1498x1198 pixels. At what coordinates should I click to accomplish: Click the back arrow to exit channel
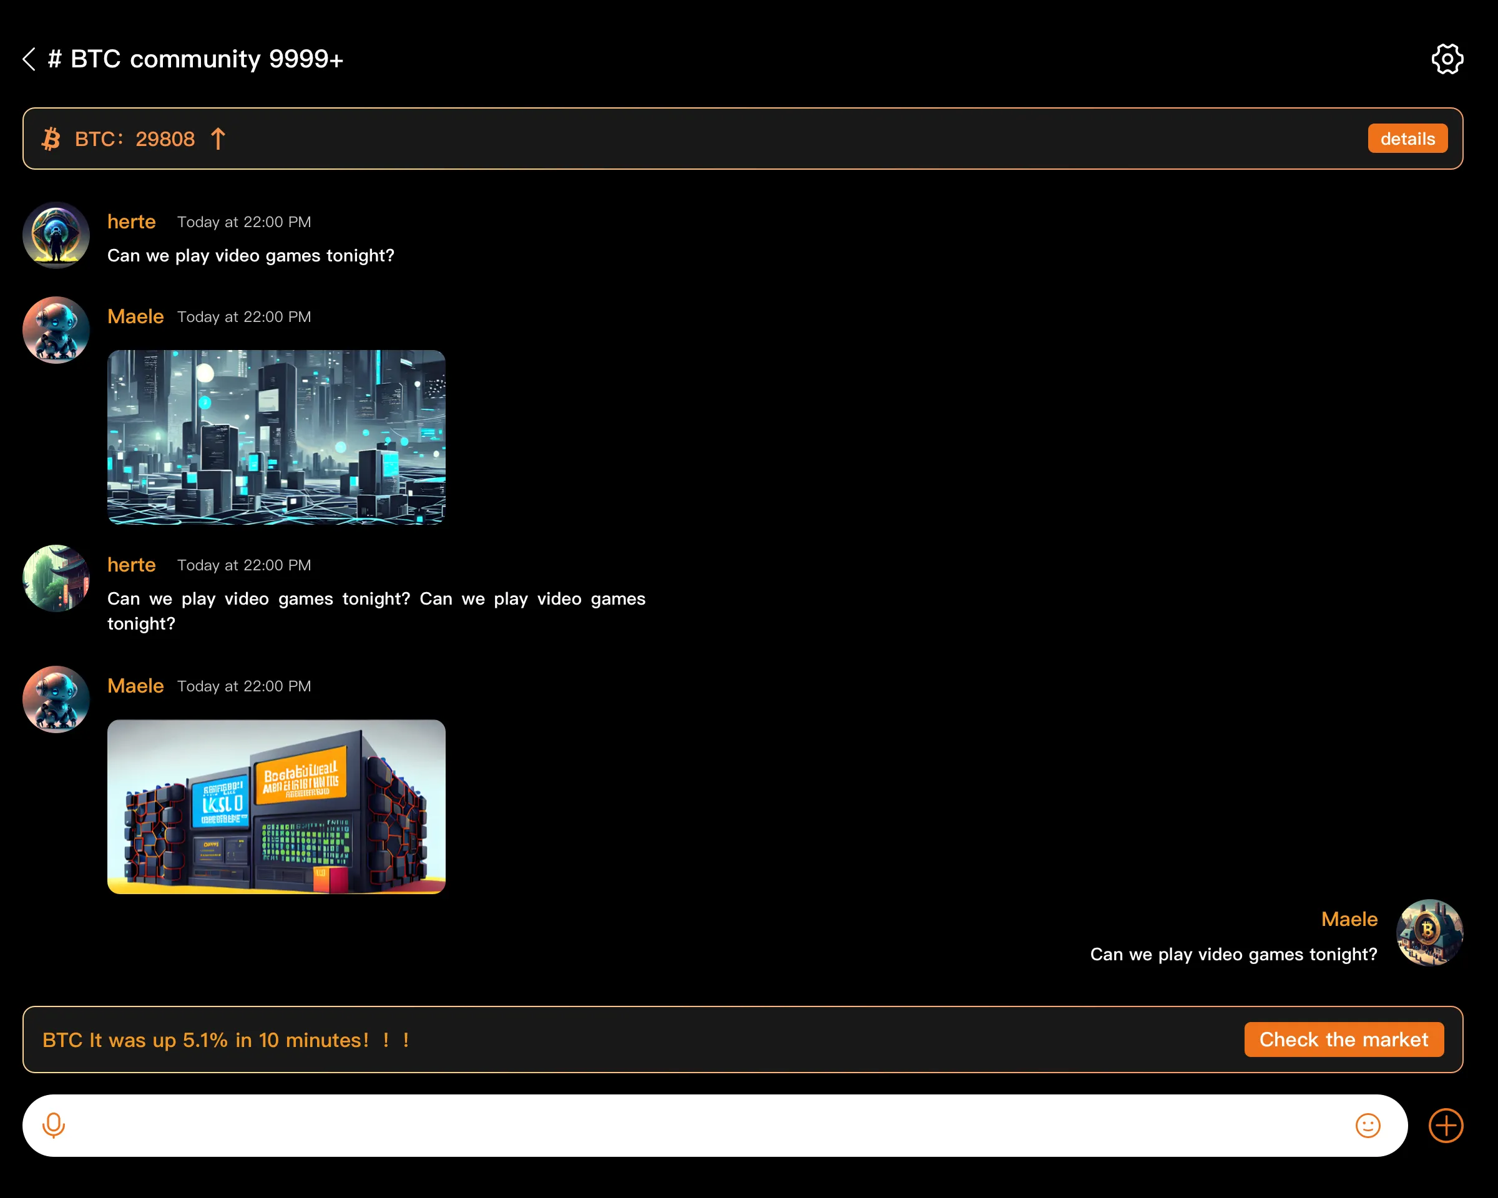point(26,57)
